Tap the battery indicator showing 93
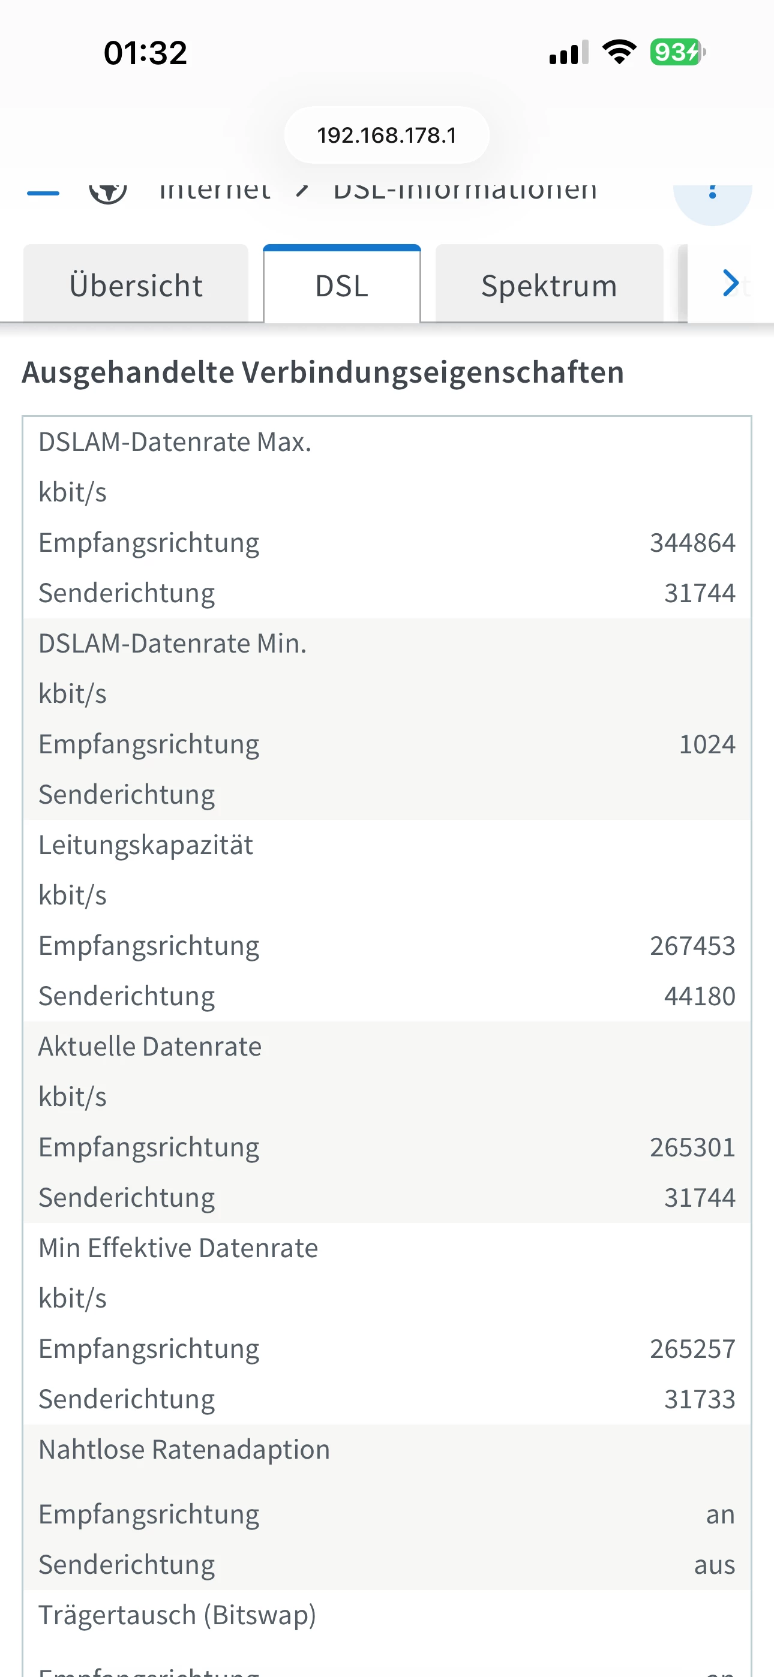 tap(677, 52)
